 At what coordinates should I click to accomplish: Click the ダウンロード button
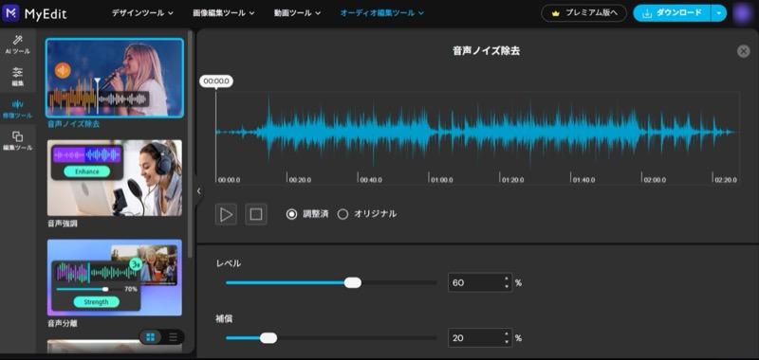[x=673, y=13]
